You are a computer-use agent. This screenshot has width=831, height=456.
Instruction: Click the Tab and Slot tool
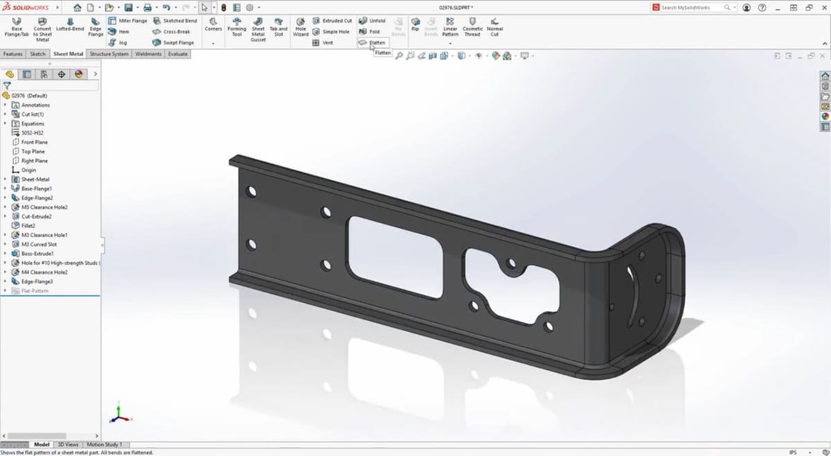pyautogui.click(x=278, y=28)
